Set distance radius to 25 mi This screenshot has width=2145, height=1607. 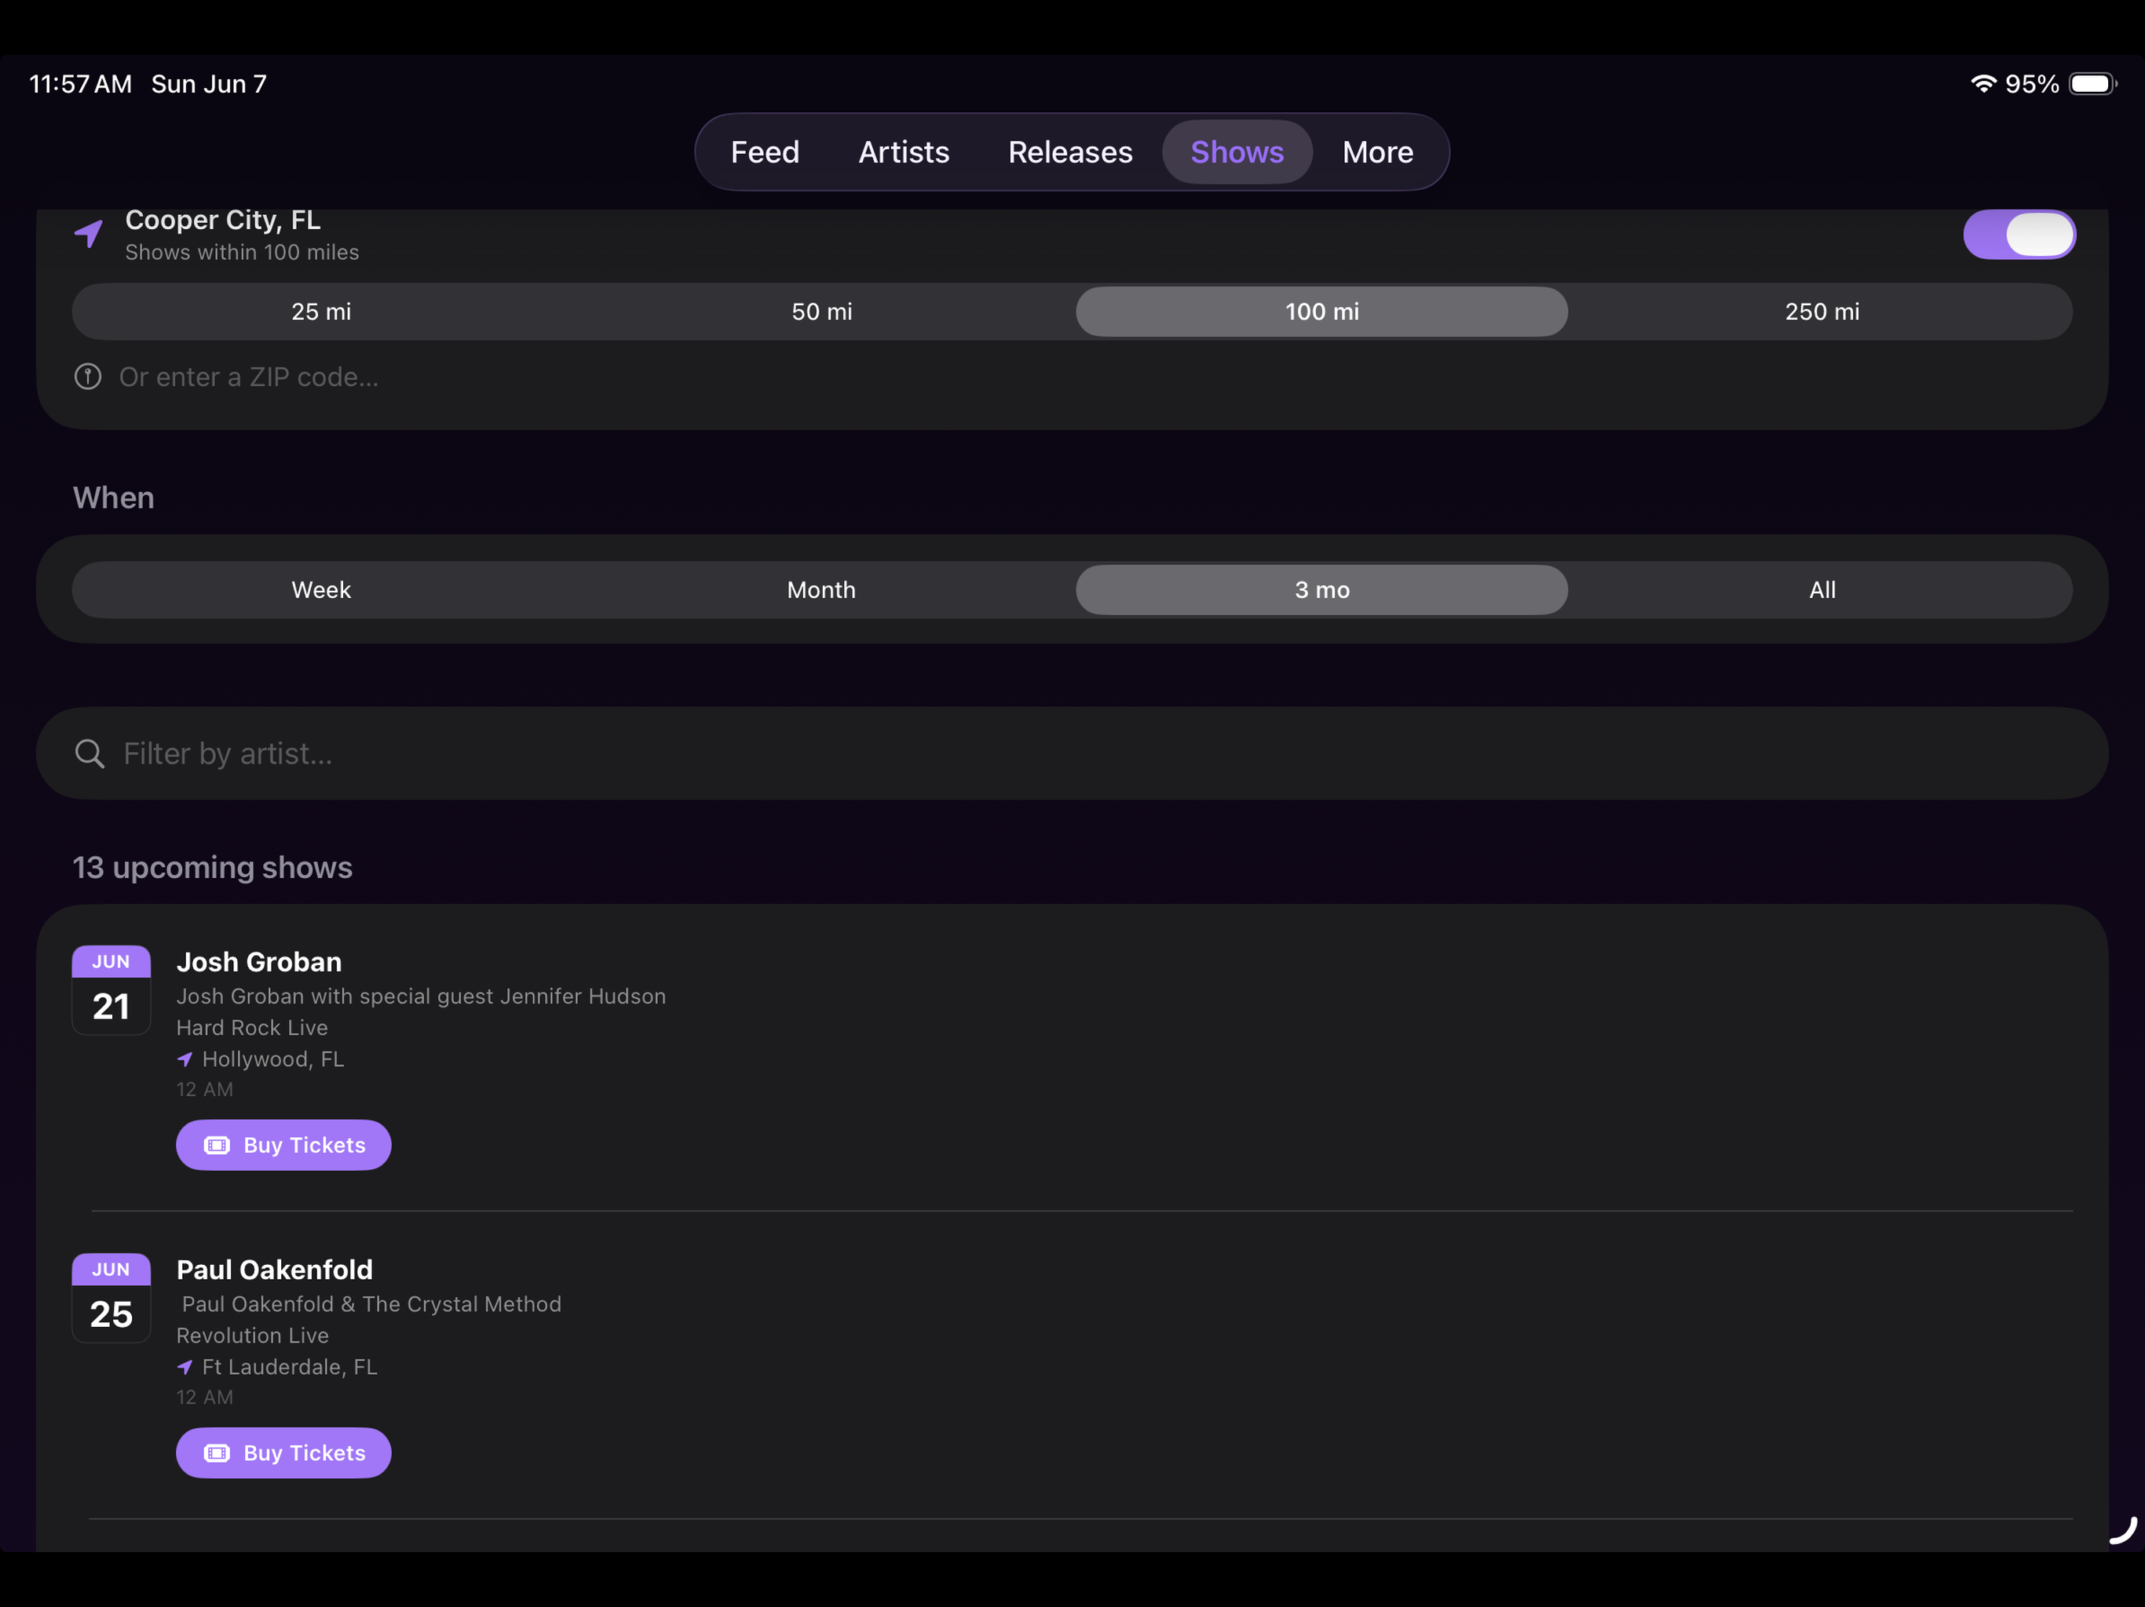click(x=321, y=312)
